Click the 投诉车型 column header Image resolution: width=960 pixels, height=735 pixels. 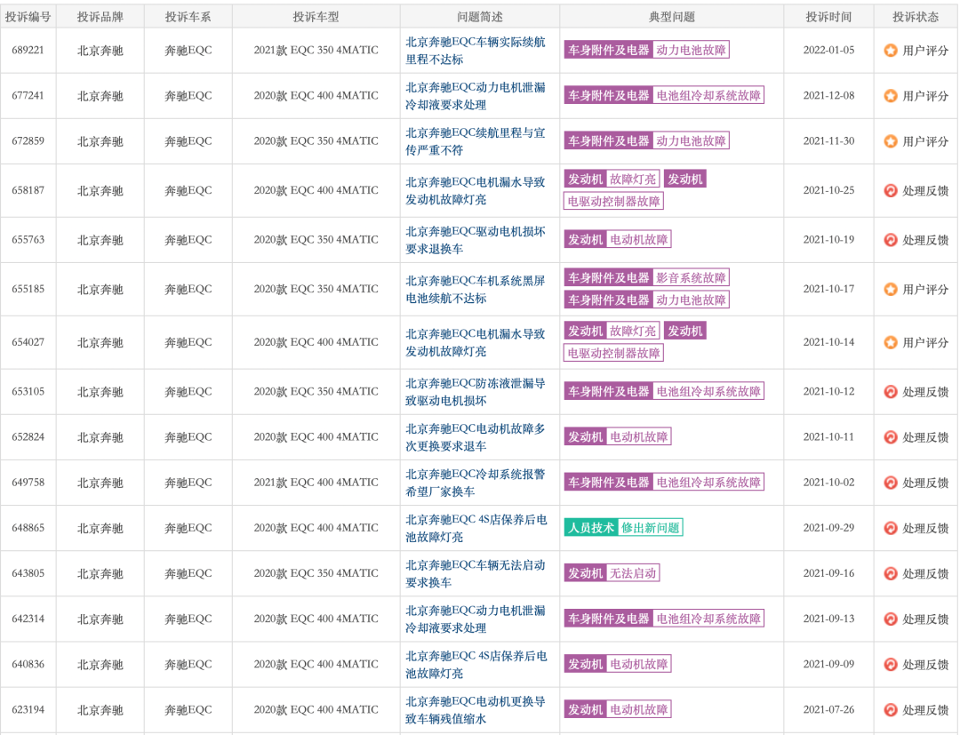tap(316, 17)
